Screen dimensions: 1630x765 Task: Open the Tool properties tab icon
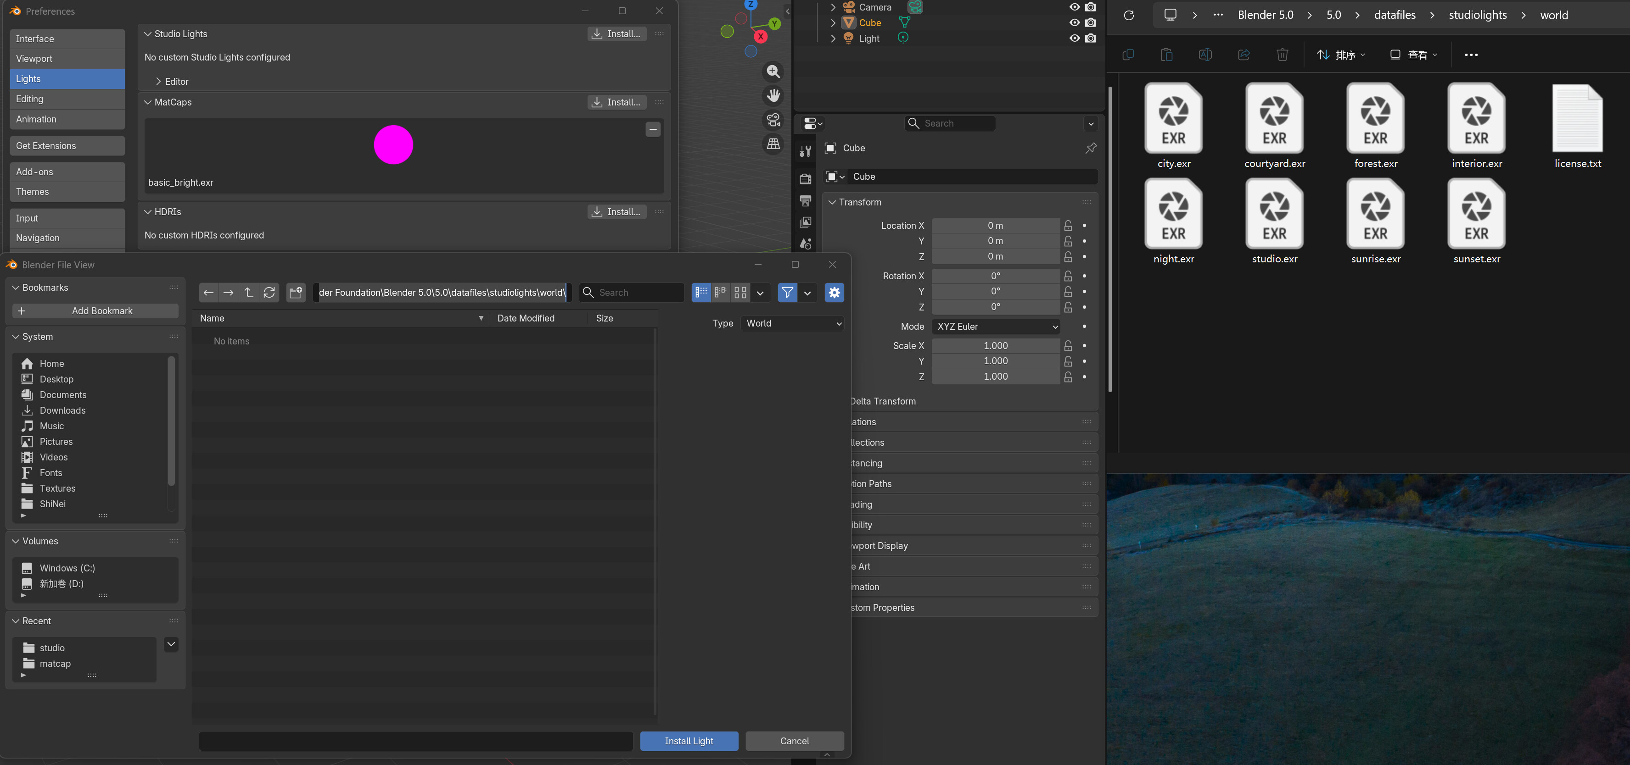tap(806, 151)
